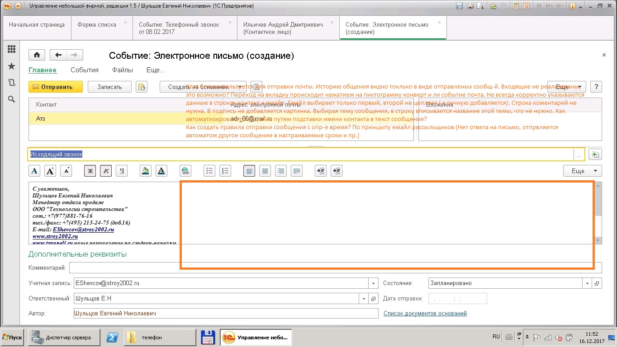Pick the text color with the underlined A
This screenshot has height=347, width=617.
pos(161,171)
